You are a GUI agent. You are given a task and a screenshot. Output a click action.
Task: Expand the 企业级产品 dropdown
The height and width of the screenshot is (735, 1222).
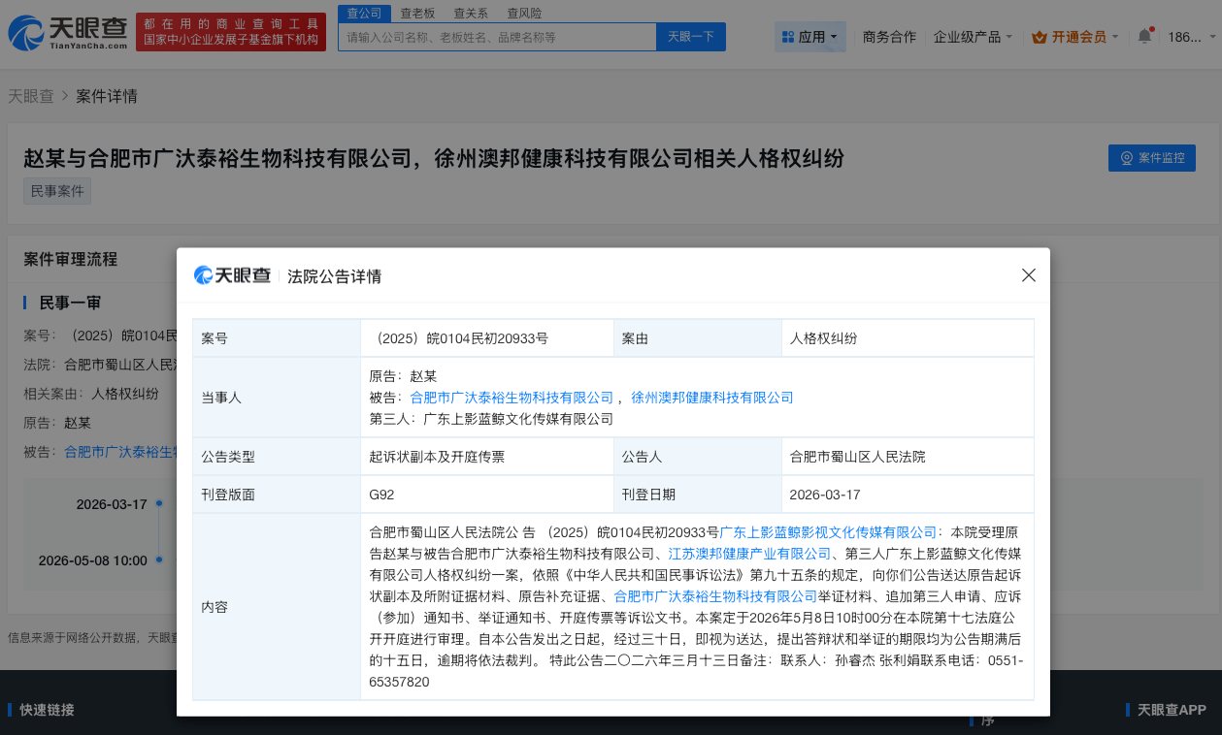(972, 36)
